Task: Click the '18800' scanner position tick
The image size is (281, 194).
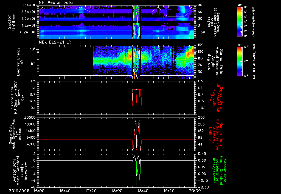Action: click(x=30, y=124)
